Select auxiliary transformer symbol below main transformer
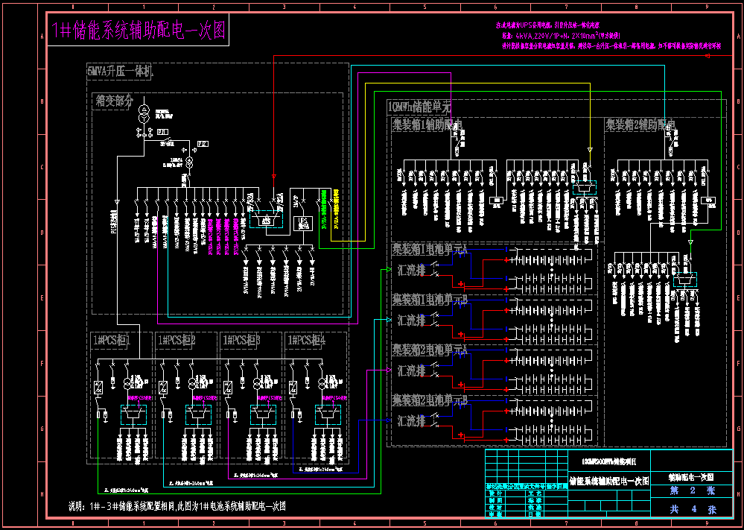Viewport: 744px width, 530px height. (189, 163)
